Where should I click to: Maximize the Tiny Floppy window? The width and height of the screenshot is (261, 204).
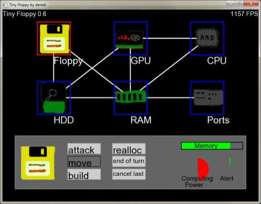[x=239, y=4]
